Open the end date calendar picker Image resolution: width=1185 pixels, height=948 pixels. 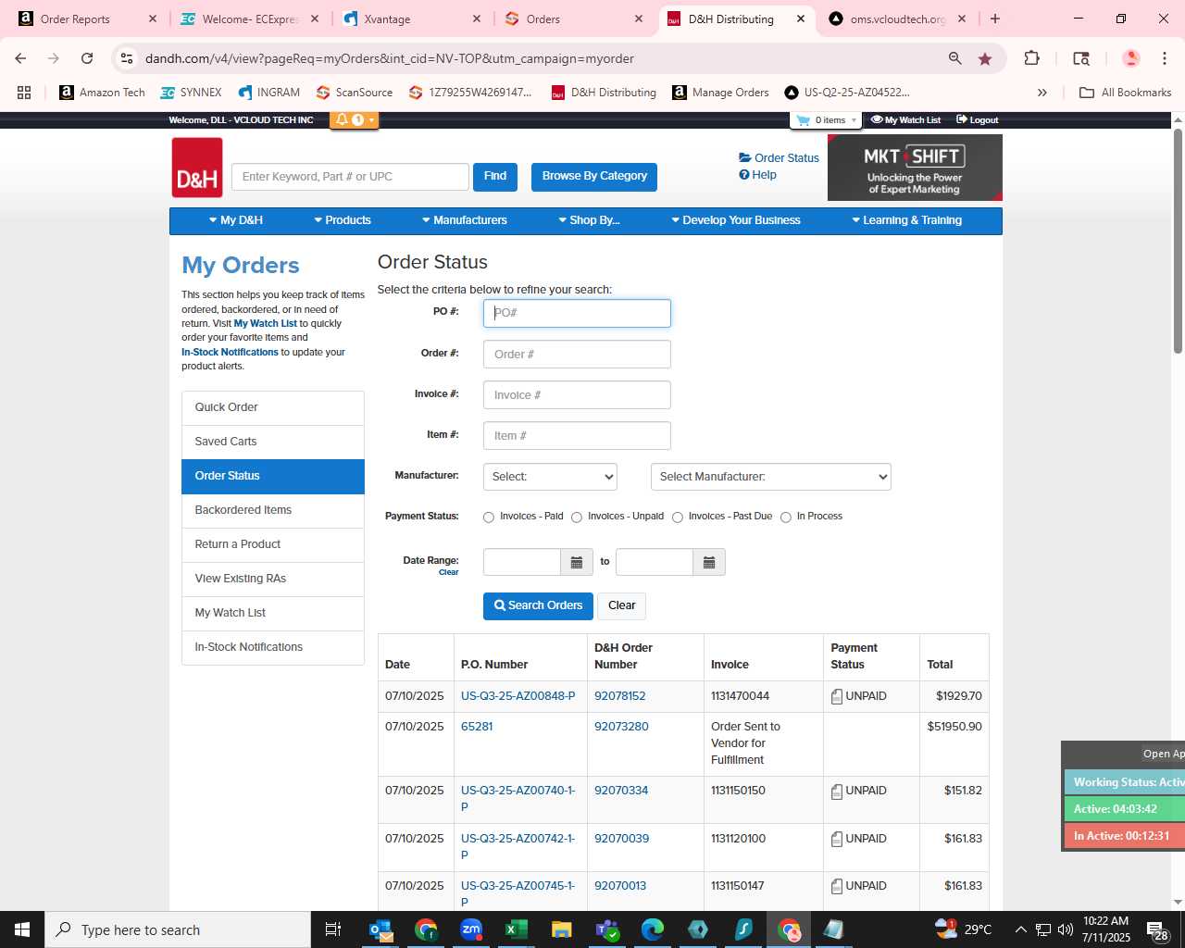click(709, 562)
